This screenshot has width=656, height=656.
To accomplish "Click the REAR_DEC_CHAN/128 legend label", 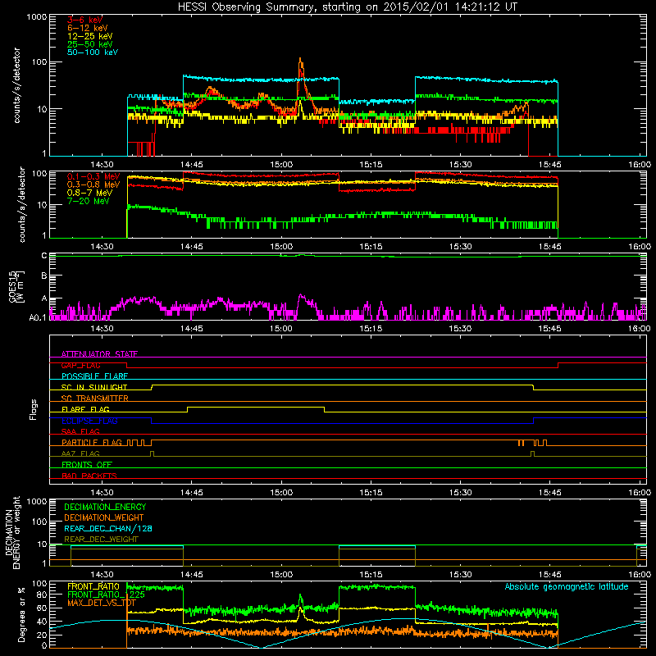I will [108, 528].
